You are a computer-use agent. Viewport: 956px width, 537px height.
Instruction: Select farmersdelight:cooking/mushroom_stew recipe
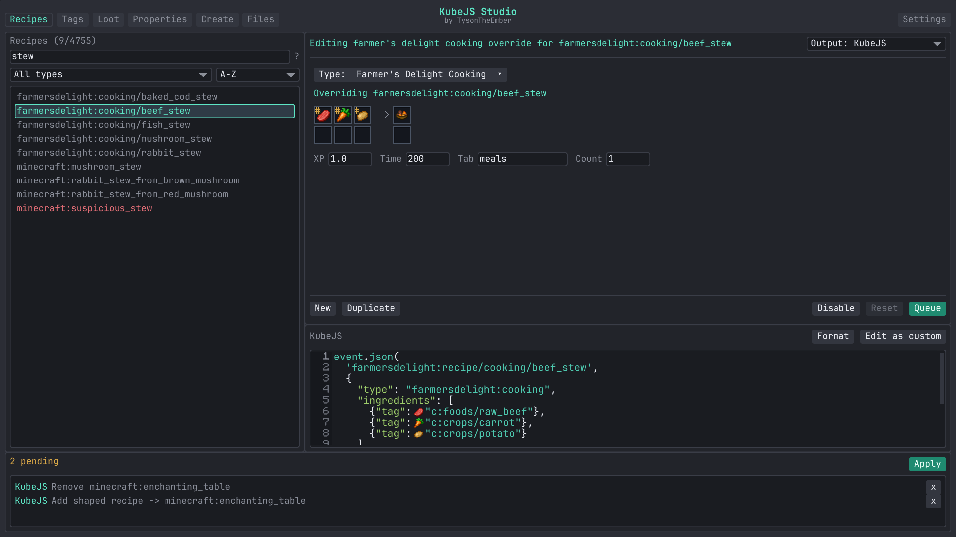(155, 139)
